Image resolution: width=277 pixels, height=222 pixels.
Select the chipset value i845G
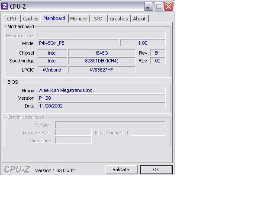[x=102, y=53]
